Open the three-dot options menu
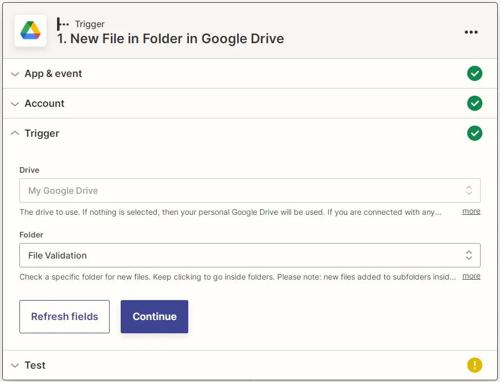 [471, 32]
